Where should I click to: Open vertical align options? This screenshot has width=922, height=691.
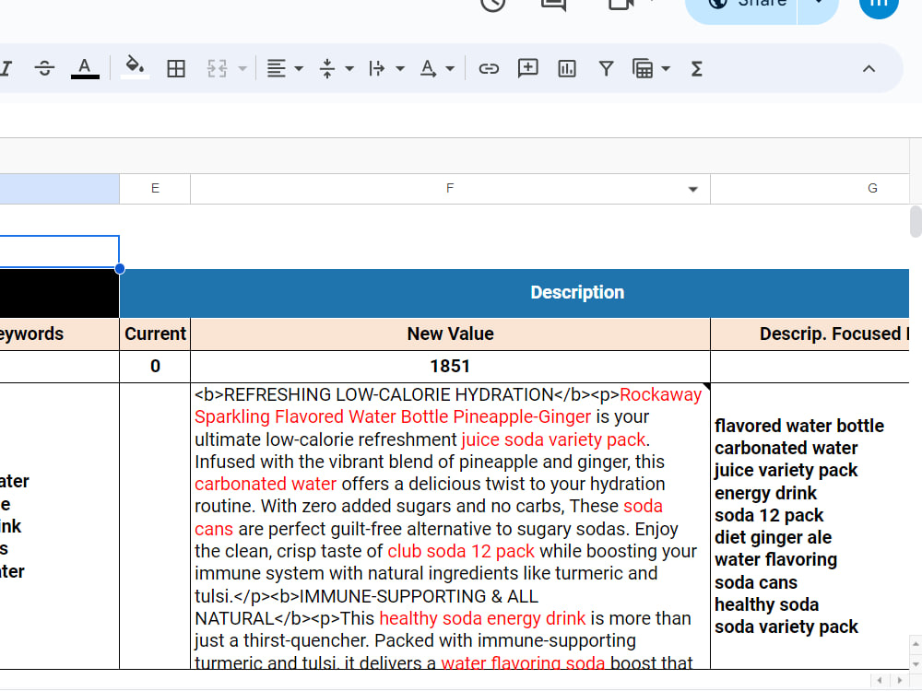coord(327,69)
